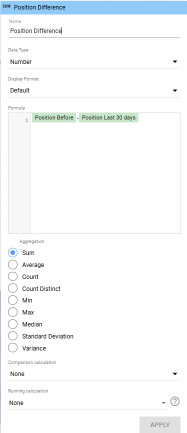Select Median aggregation
The height and width of the screenshot is (433, 187).
coord(12,324)
